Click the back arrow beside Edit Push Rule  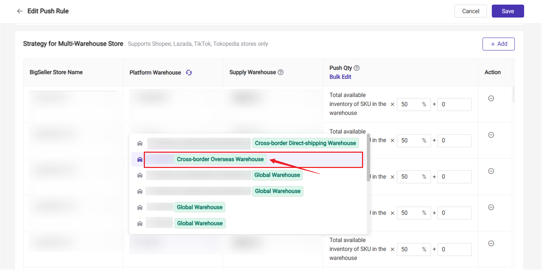click(19, 11)
